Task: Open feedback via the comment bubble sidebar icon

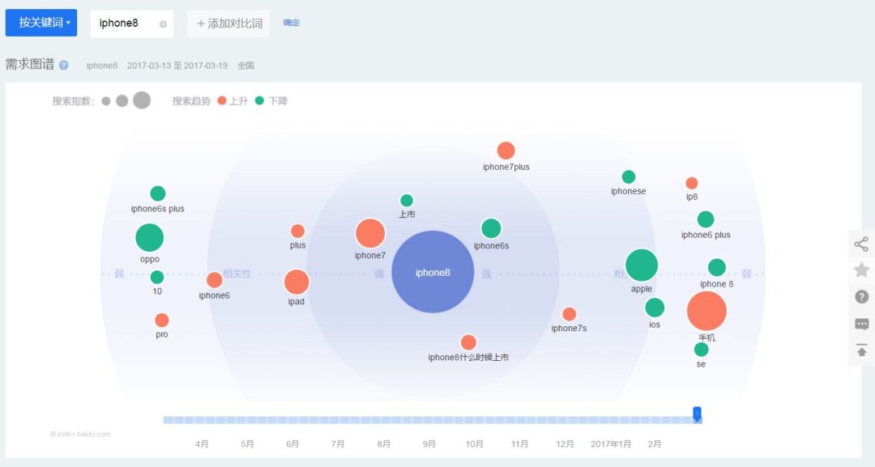Action: pos(861,324)
